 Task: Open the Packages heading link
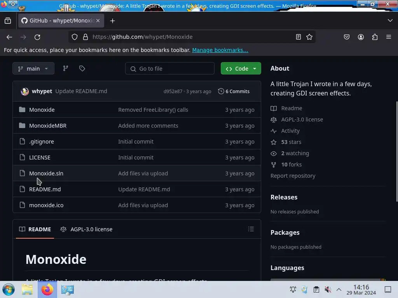[285, 232]
